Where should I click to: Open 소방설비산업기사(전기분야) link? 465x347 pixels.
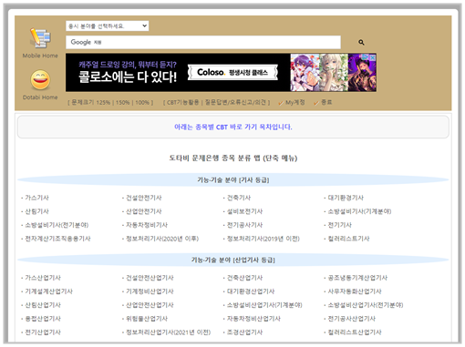[x=366, y=305]
